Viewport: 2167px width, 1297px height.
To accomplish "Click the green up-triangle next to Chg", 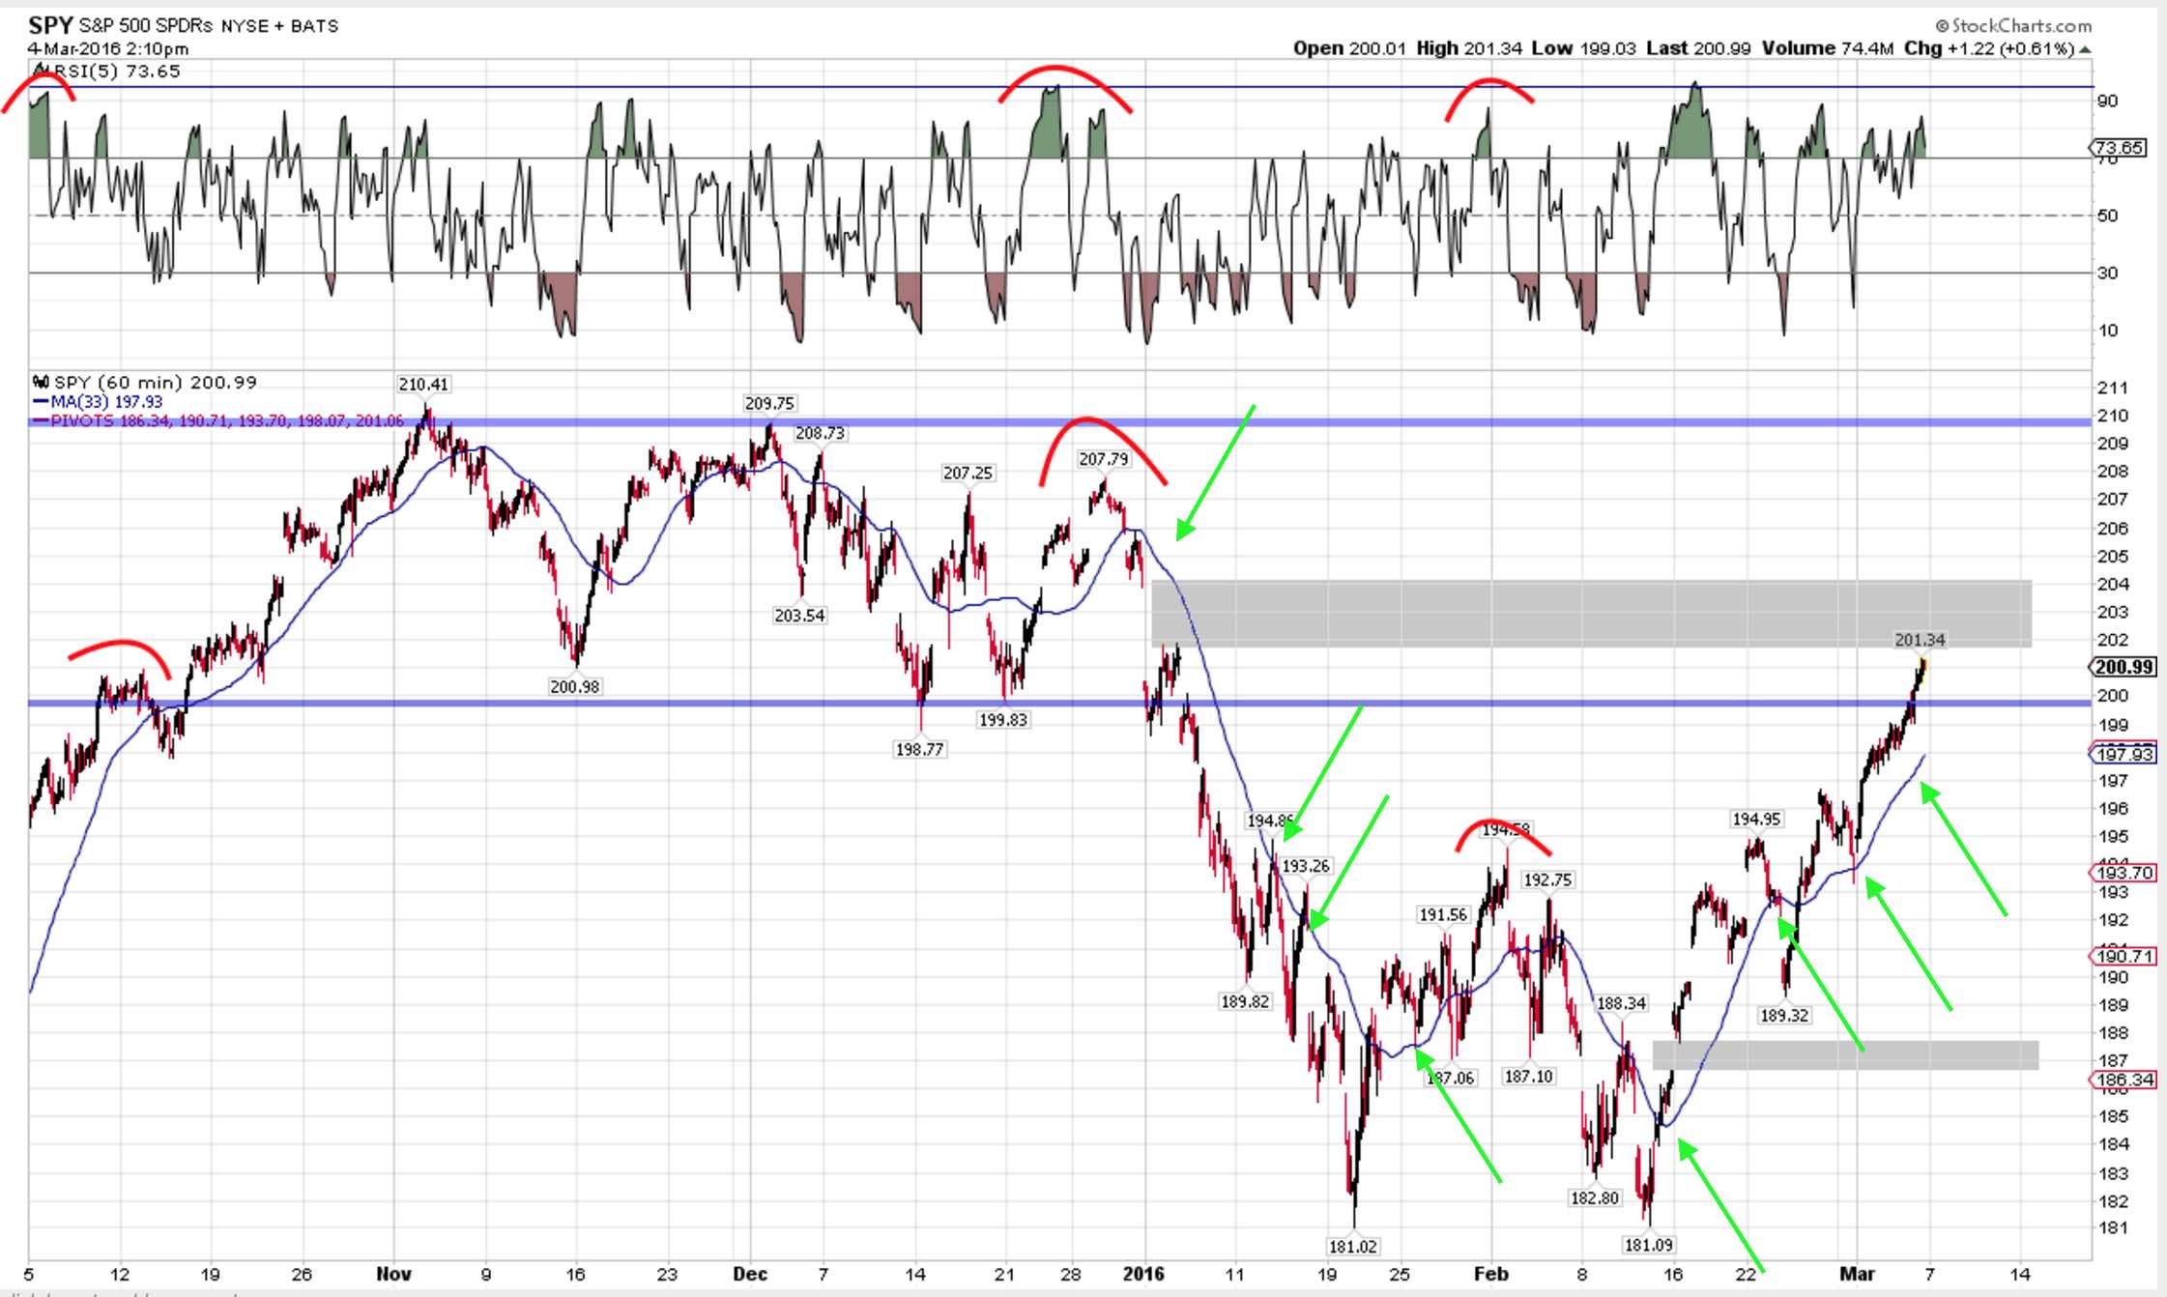I will pos(2084,49).
